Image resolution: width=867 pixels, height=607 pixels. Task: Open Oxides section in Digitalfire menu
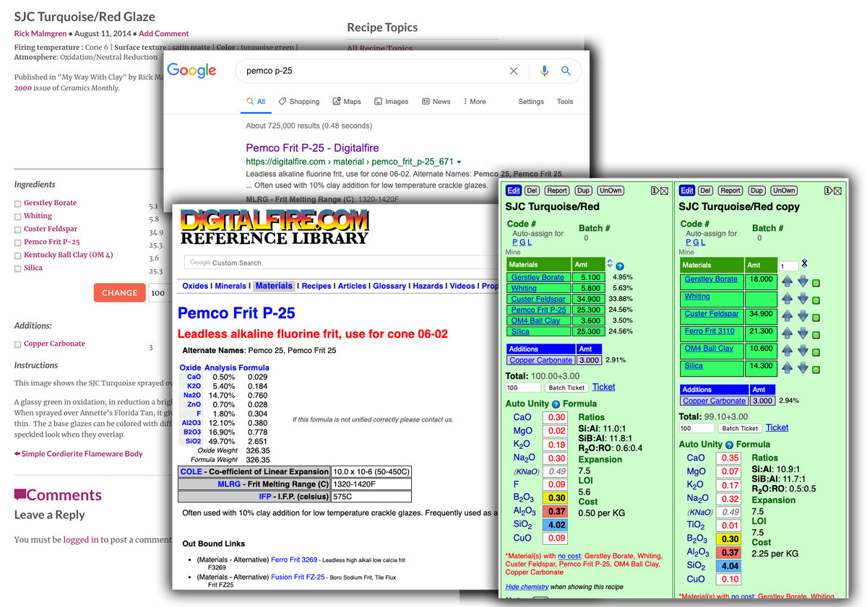(195, 286)
